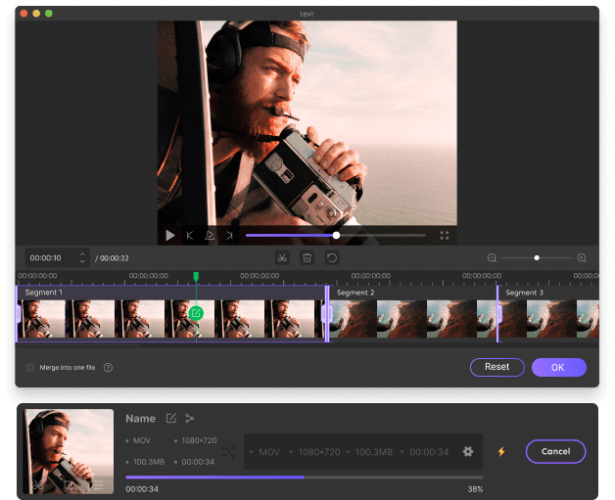This screenshot has width=615, height=500.
Task: Click the Name title text
Action: [x=140, y=419]
